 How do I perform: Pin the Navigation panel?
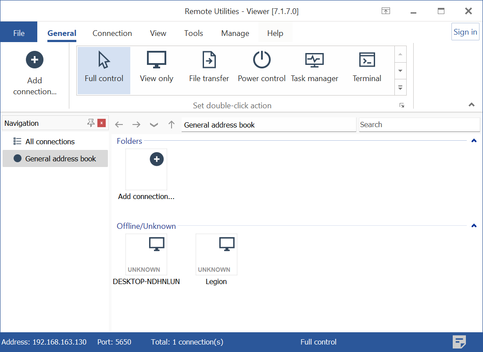91,123
